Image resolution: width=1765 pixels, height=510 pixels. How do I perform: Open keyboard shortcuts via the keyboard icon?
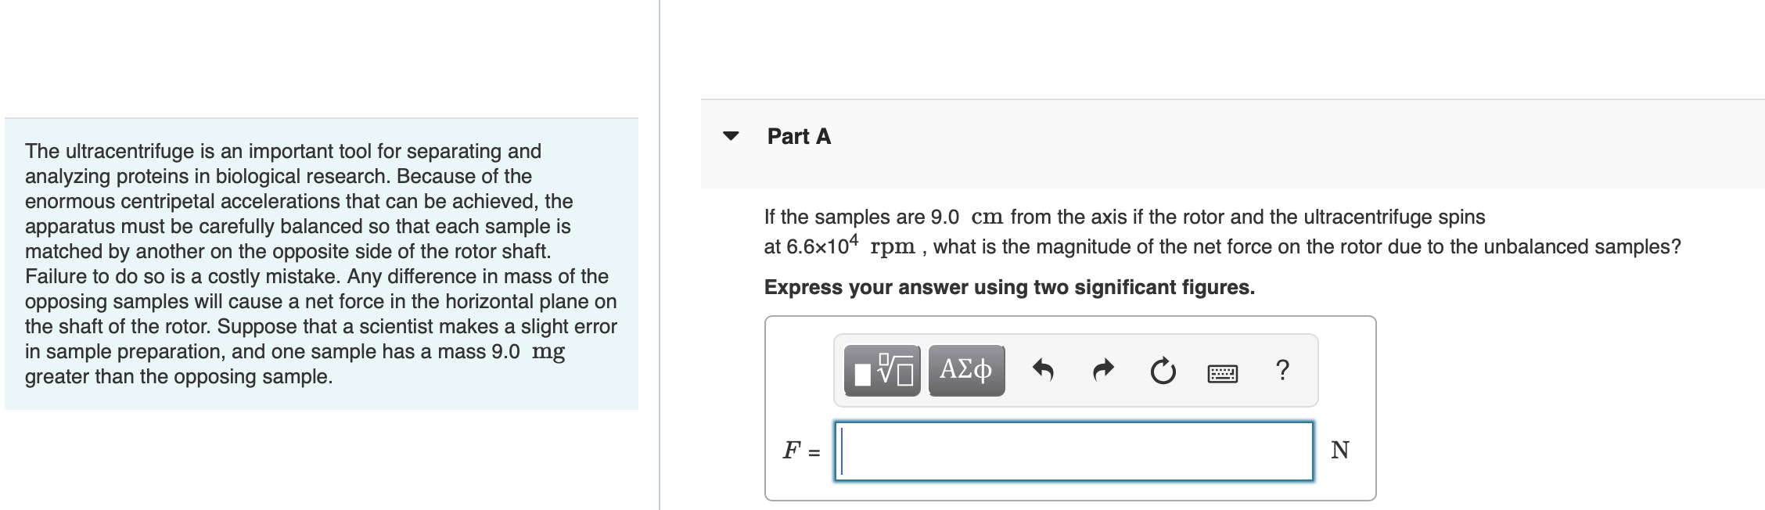[1221, 373]
